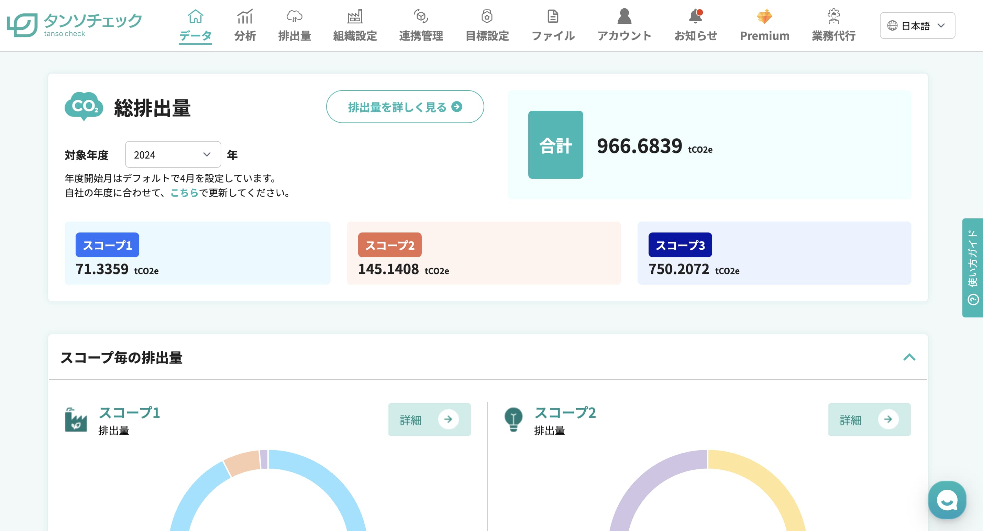The width and height of the screenshot is (983, 531).
Task: Go to the 排出量 menu label
Action: click(294, 35)
